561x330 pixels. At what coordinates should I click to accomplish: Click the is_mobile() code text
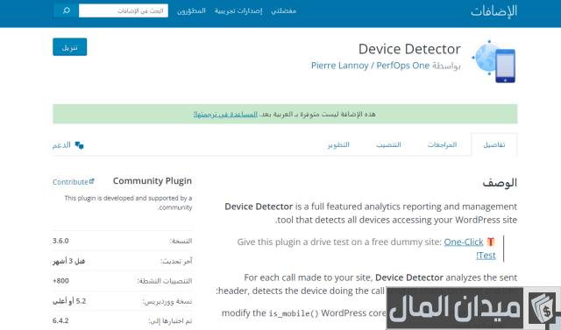coord(294,313)
